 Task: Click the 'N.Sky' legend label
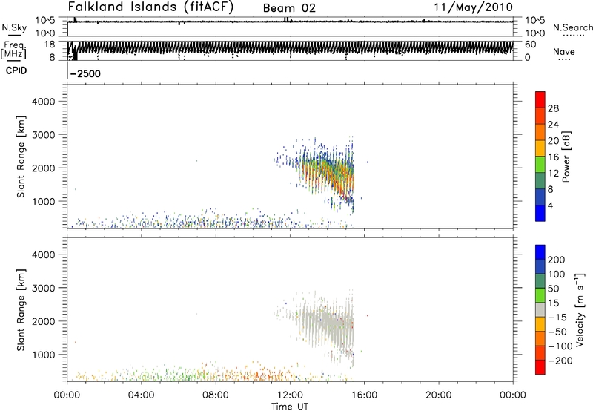14,27
